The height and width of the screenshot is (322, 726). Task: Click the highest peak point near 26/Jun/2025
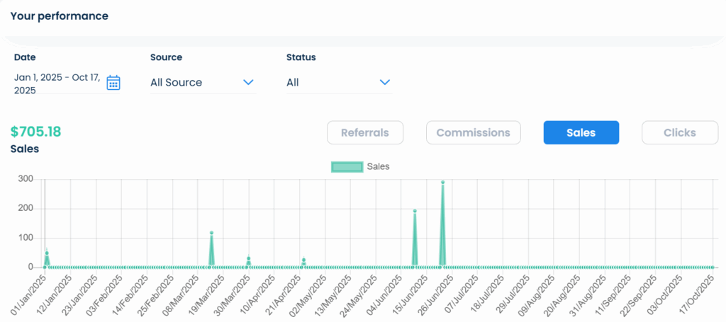[442, 183]
